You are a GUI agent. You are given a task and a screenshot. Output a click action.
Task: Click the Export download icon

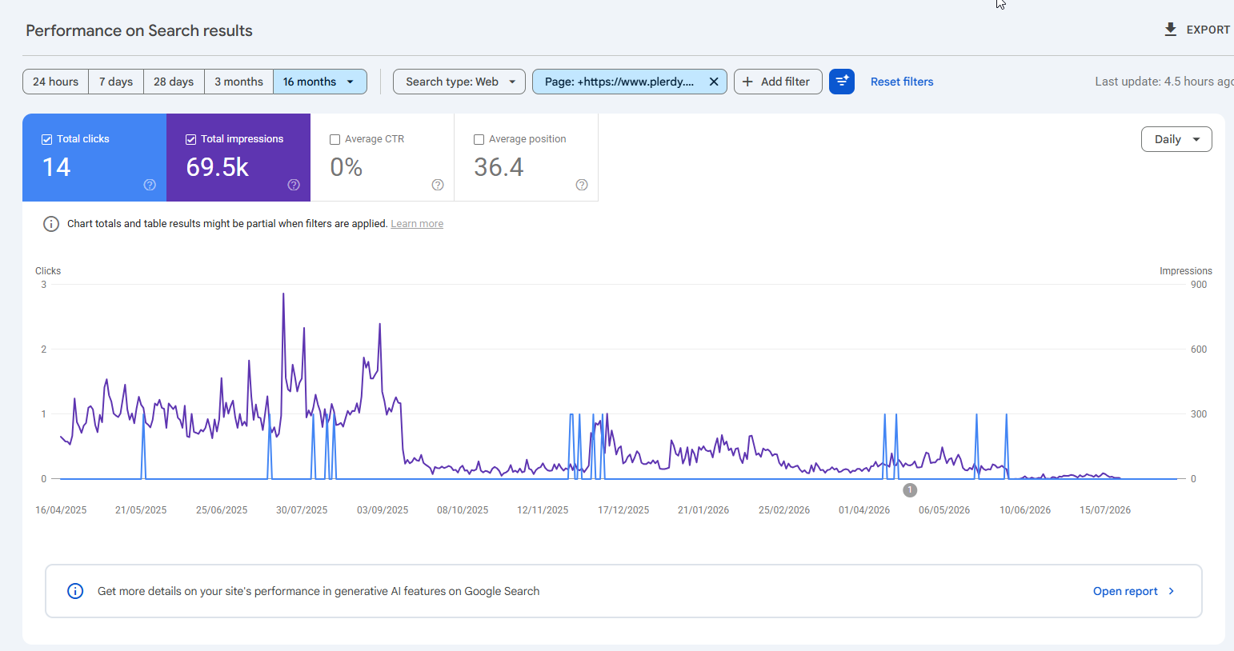(1170, 30)
